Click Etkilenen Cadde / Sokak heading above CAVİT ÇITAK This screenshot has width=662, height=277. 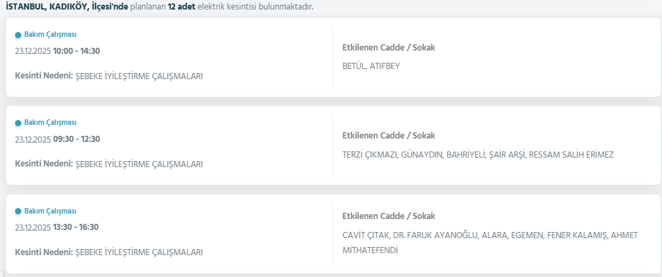pyautogui.click(x=388, y=216)
